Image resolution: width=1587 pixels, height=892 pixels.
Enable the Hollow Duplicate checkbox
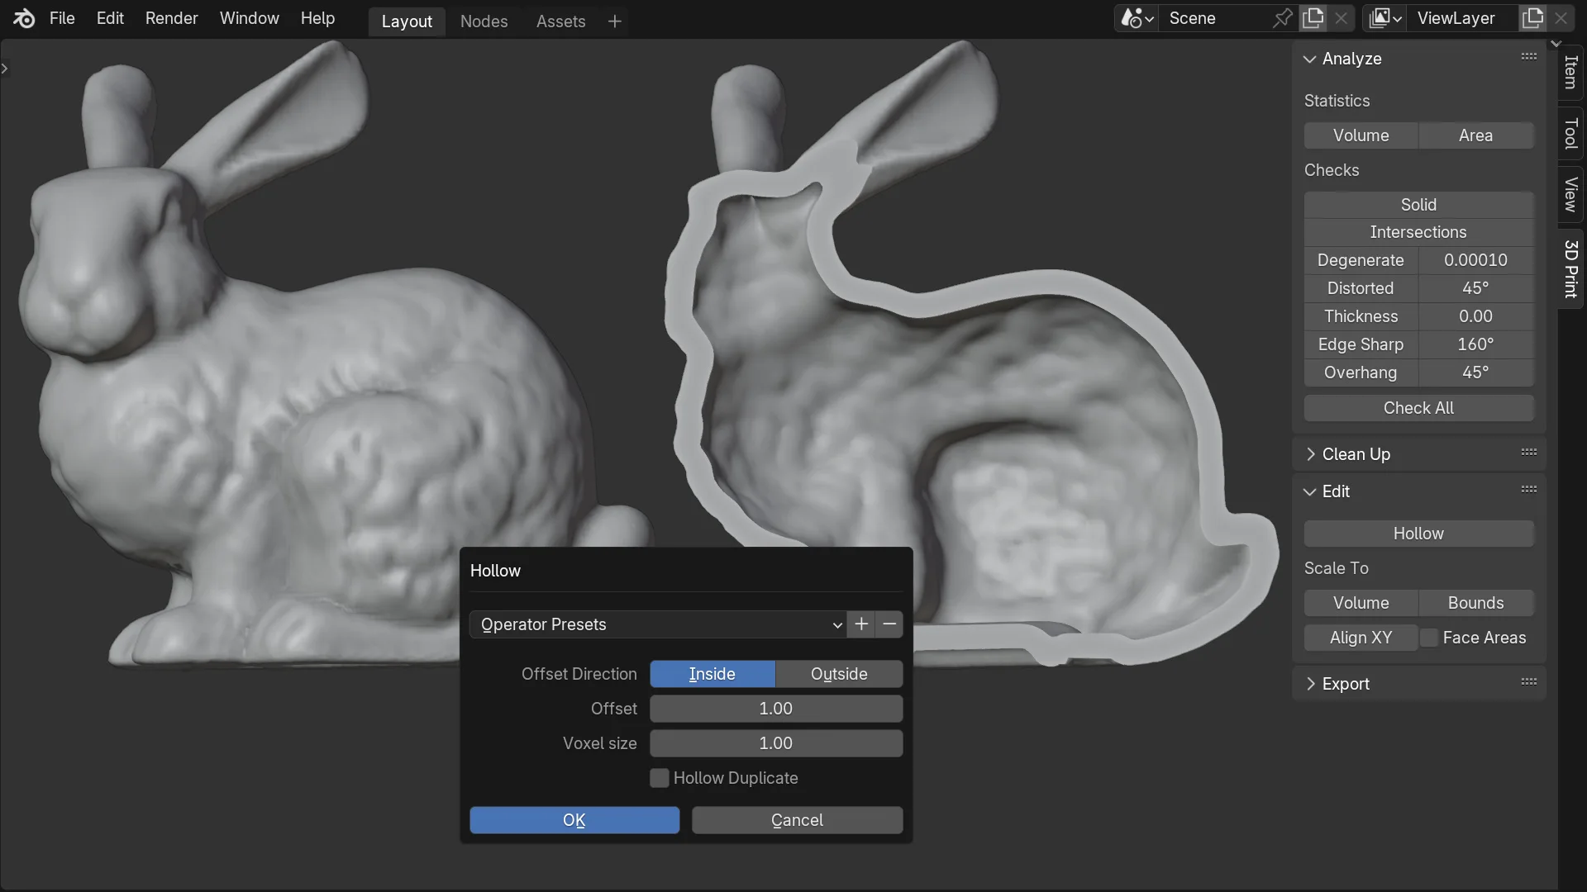coord(659,777)
